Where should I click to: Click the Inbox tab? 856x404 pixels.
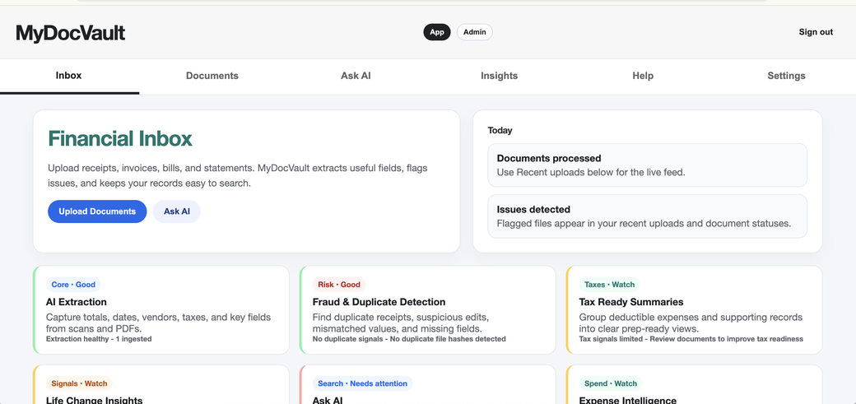point(69,76)
